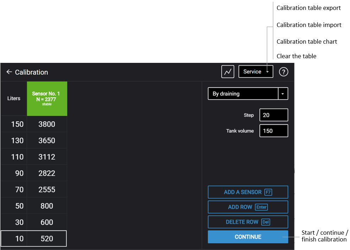This screenshot has width=350, height=250.
Task: Click the Step input field
Action: click(x=274, y=115)
